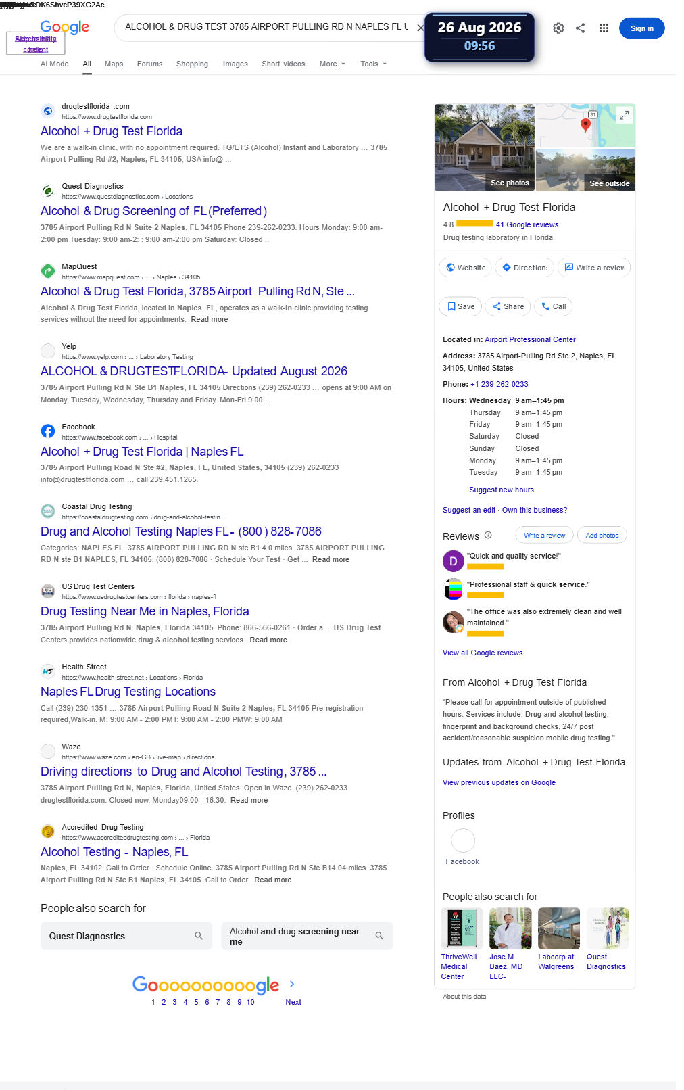Open the Facebook profile icon in Profiles

click(x=462, y=840)
